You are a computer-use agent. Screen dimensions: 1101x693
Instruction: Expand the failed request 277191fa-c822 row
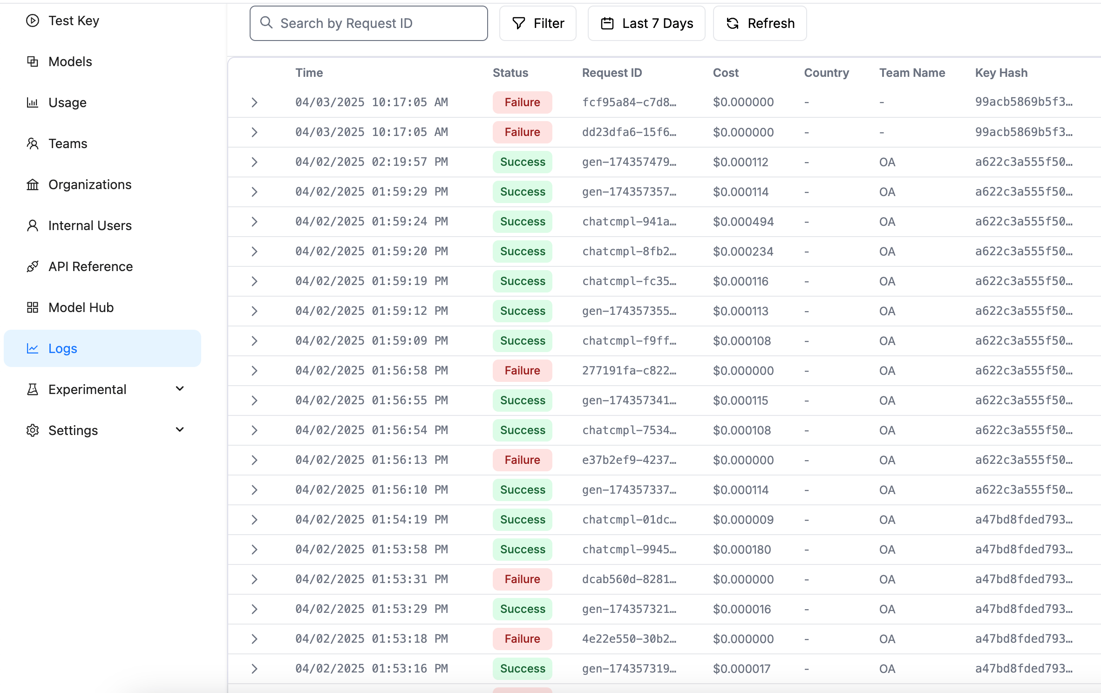254,371
